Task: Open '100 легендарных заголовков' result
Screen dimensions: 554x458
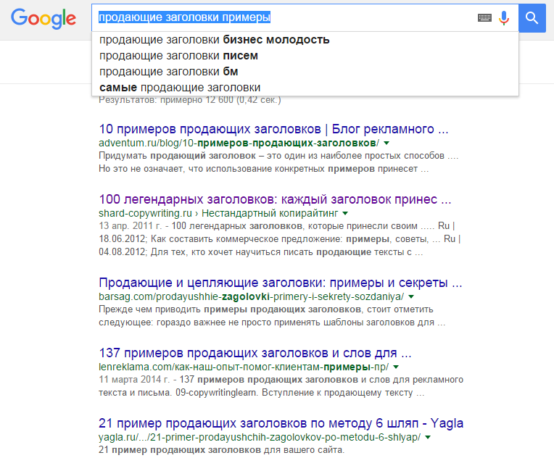Action: 275,199
